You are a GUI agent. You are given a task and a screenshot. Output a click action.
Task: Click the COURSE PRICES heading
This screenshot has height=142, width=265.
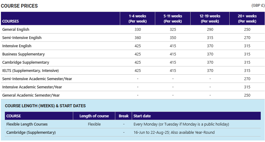(19, 6)
